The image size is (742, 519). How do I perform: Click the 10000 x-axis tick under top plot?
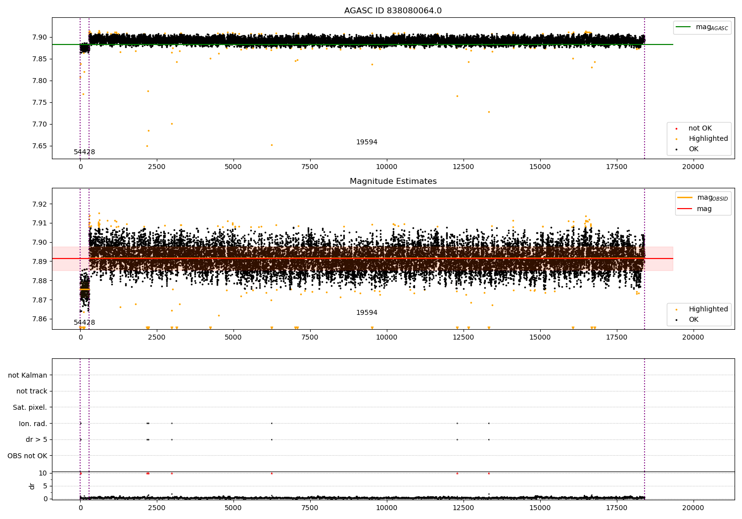pyautogui.click(x=386, y=167)
